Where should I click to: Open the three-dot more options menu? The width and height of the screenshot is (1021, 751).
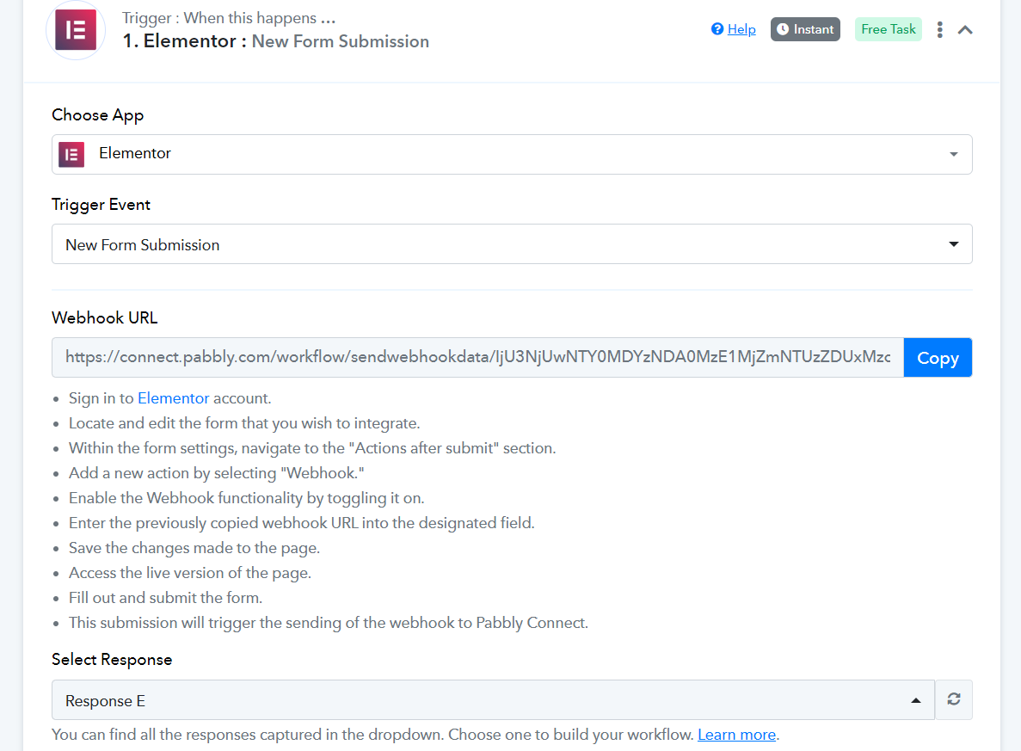click(939, 29)
